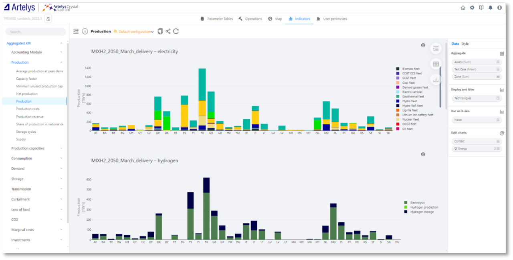Go to the home page icon
513x260 pixels.
point(463,8)
